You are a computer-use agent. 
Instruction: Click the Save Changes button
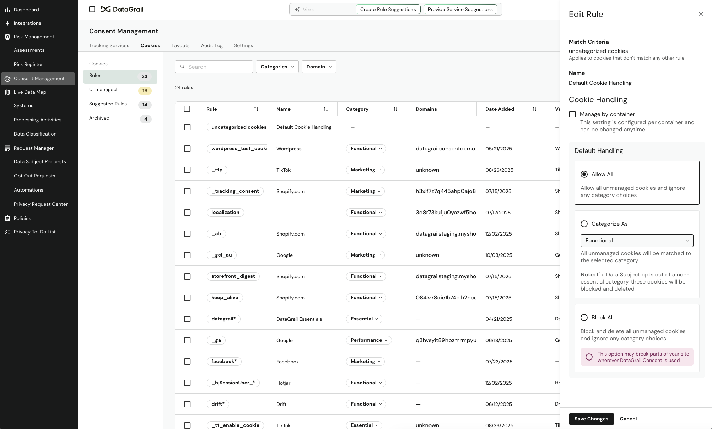point(591,419)
